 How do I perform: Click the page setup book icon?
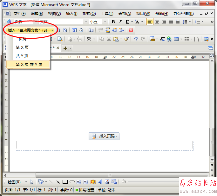[91, 30]
